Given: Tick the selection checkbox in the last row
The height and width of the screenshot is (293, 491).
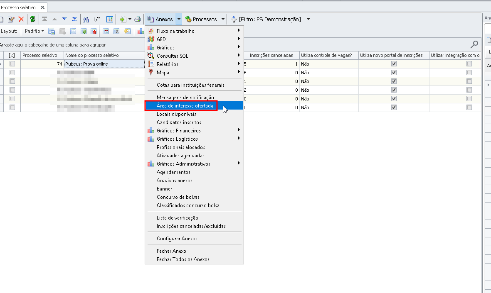Looking at the screenshot, I should (12, 107).
